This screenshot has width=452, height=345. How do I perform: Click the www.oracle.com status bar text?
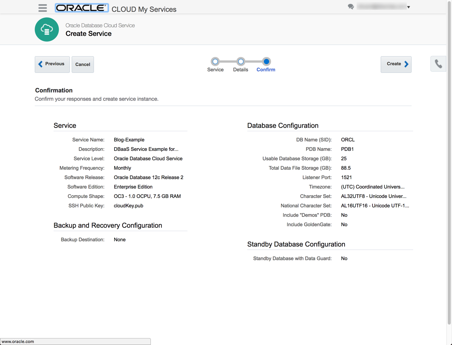[x=18, y=342]
